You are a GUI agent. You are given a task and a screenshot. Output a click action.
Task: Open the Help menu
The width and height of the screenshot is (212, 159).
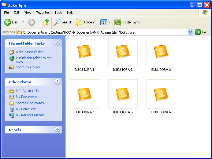(70, 12)
